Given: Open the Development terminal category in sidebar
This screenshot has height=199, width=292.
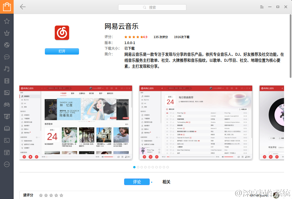Looking at the screenshot, I should 7,140.
